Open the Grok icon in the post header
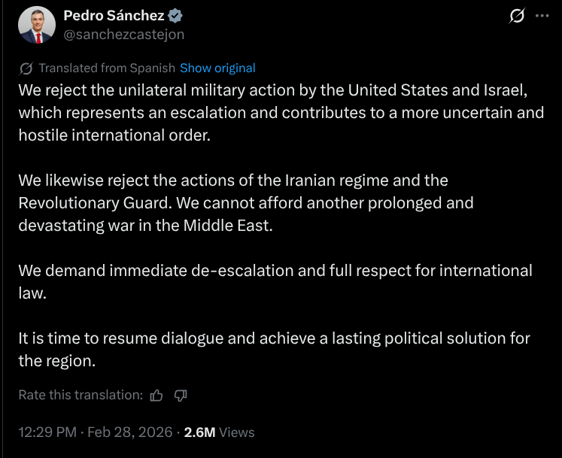The width and height of the screenshot is (562, 458). tap(516, 16)
